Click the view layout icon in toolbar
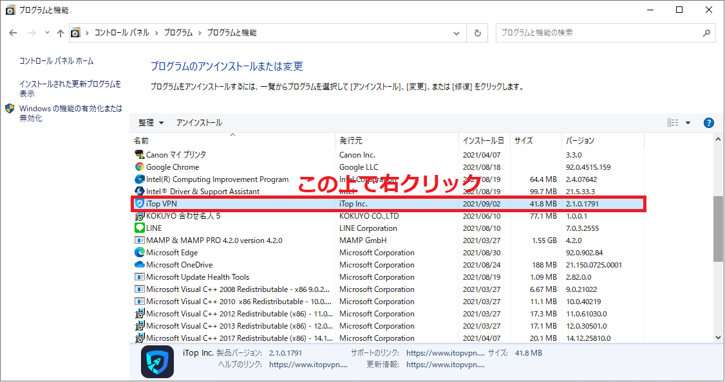 [x=673, y=122]
